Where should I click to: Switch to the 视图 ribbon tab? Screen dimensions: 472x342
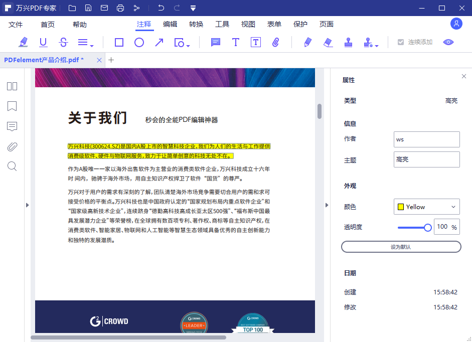pyautogui.click(x=248, y=24)
